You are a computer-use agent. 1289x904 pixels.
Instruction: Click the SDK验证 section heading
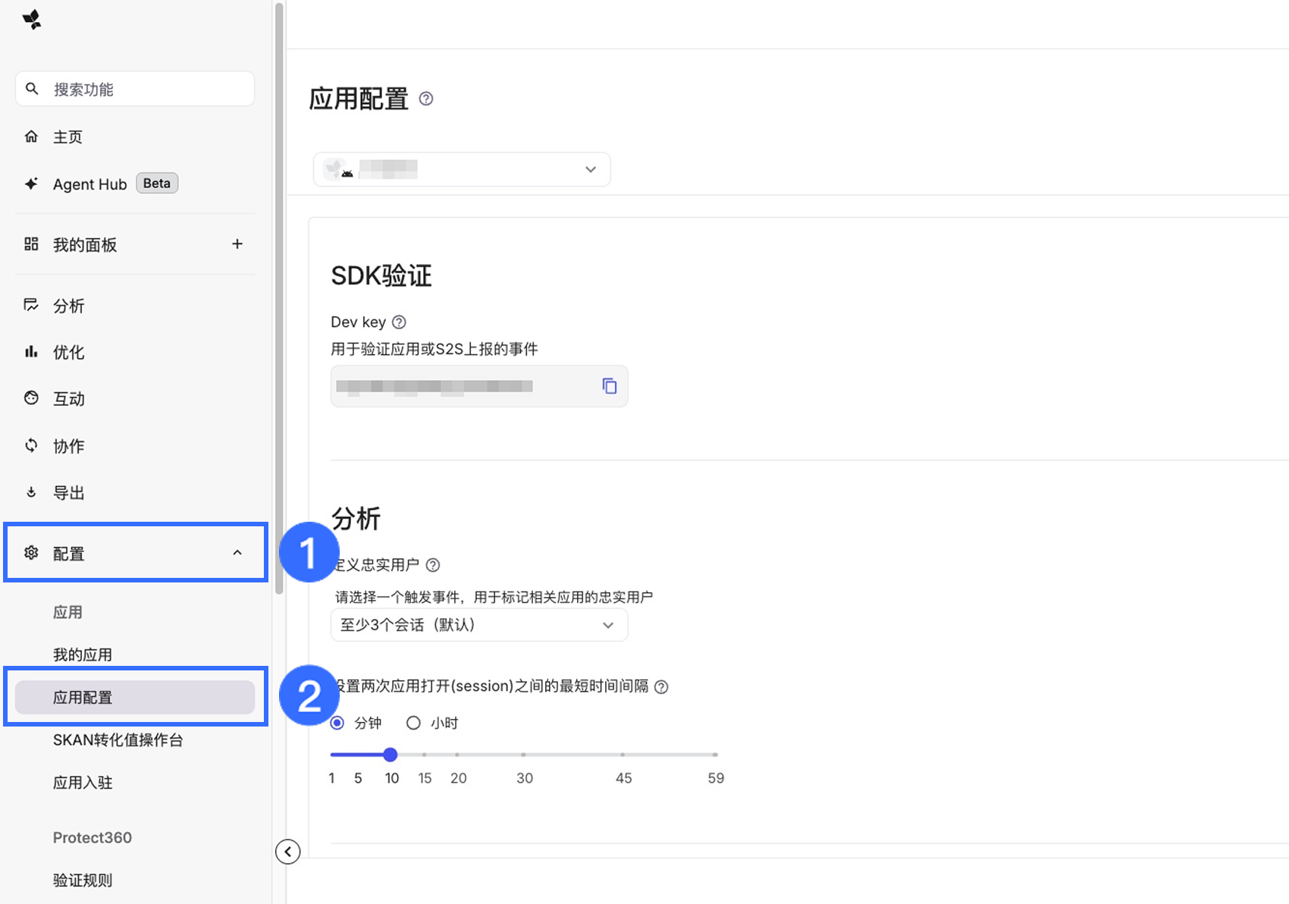(381, 276)
